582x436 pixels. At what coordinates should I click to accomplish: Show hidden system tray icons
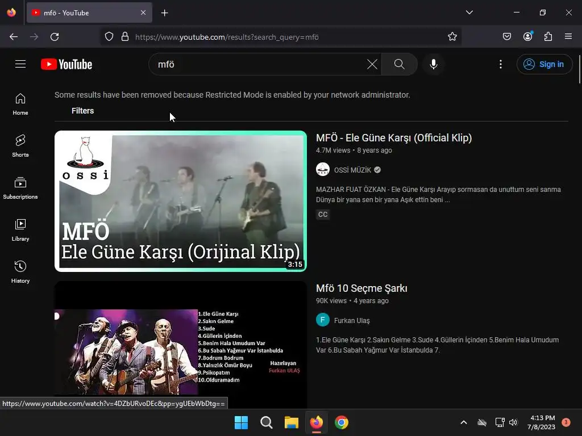(464, 422)
